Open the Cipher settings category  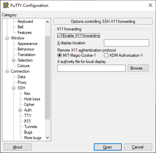tap(29, 105)
